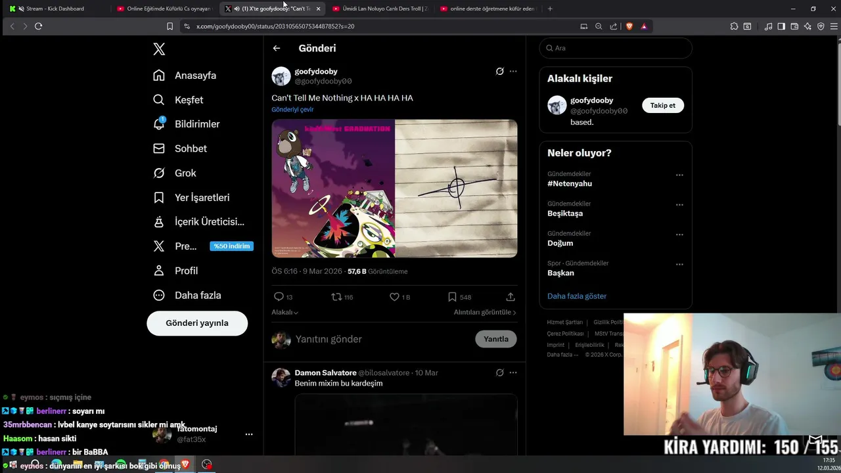This screenshot has height=473, width=841.
Task: Click Takip et for goofydooby
Action: 663,106
